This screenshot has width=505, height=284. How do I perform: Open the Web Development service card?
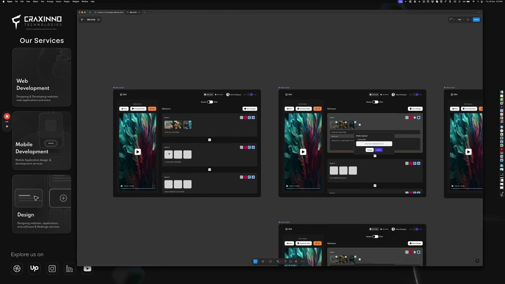coord(42,77)
